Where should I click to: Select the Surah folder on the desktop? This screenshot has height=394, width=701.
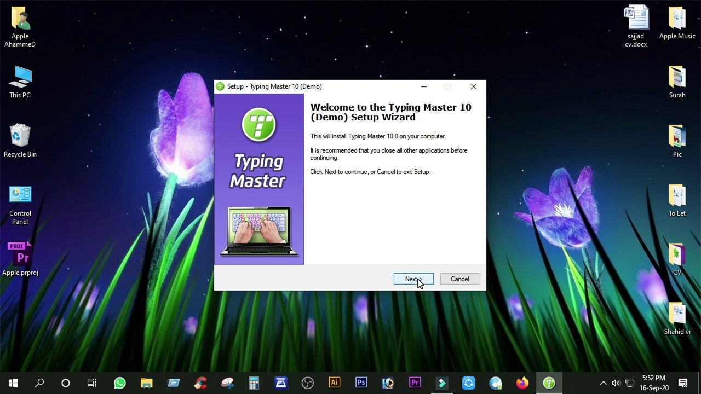(x=677, y=82)
